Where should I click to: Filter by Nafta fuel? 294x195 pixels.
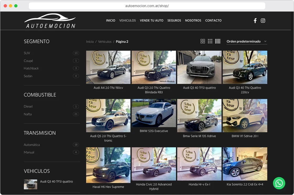pyautogui.click(x=28, y=114)
